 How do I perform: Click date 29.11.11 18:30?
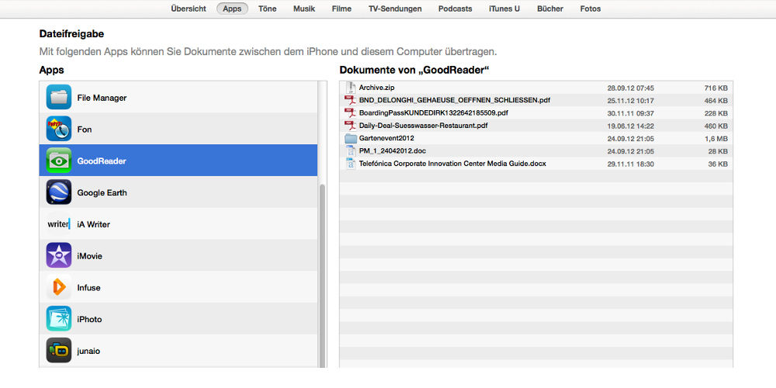coord(630,165)
